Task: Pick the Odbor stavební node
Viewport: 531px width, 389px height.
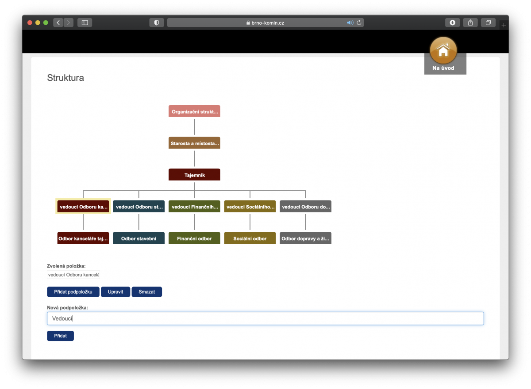Action: 139,238
